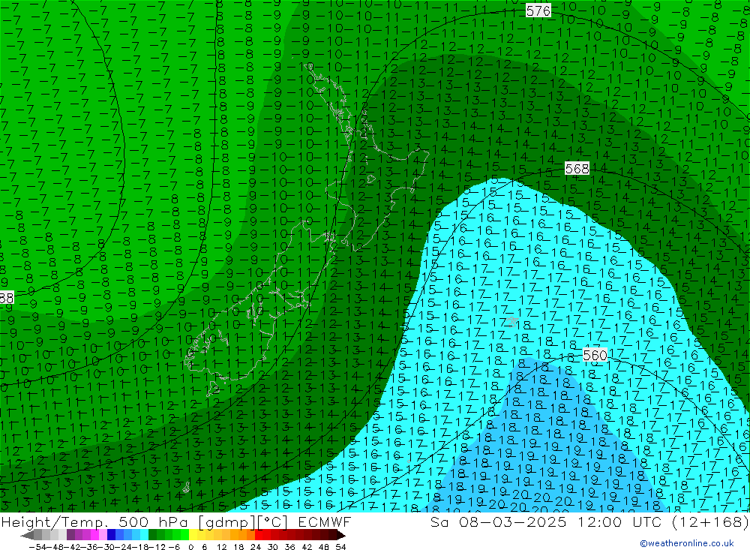Image resolution: width=750 pixels, height=550 pixels.
Task: Open the weatheronline.co.uk copyright link
Action: (687, 543)
